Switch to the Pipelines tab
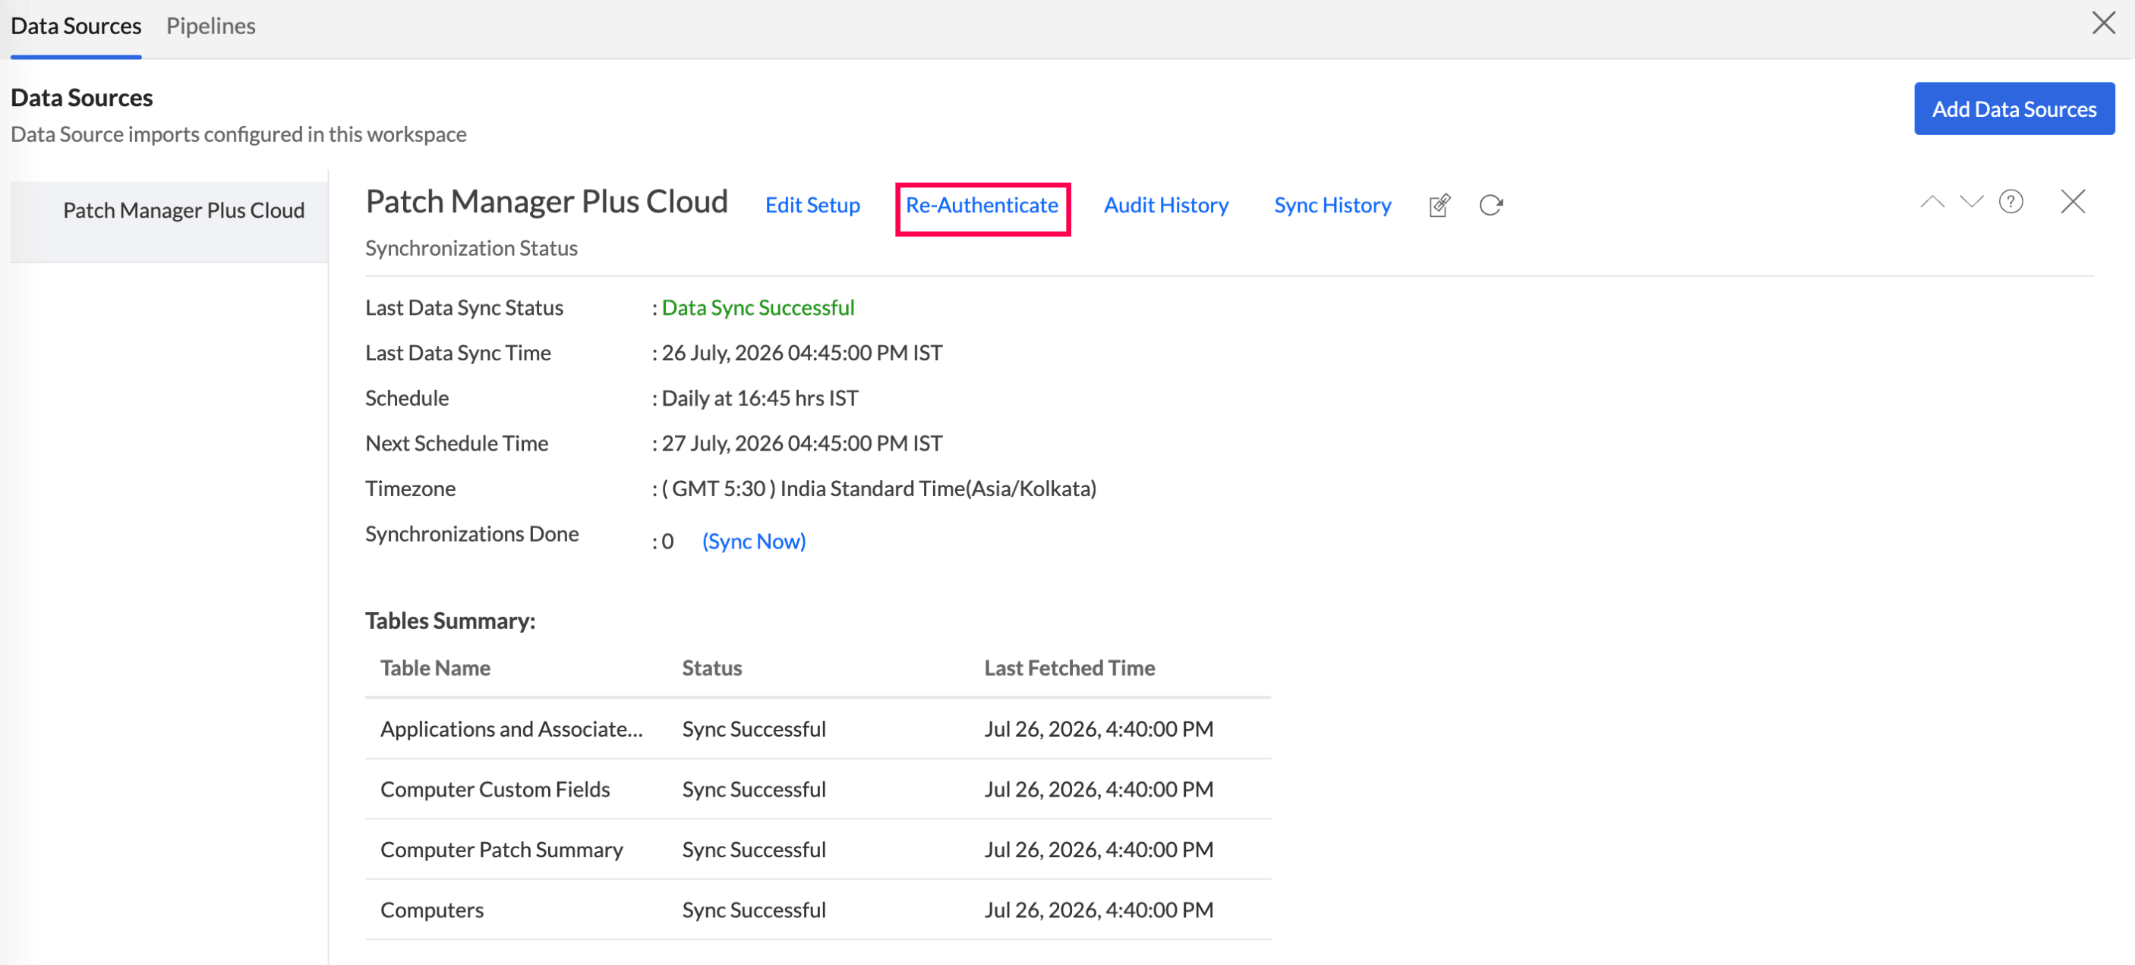 pyautogui.click(x=210, y=26)
